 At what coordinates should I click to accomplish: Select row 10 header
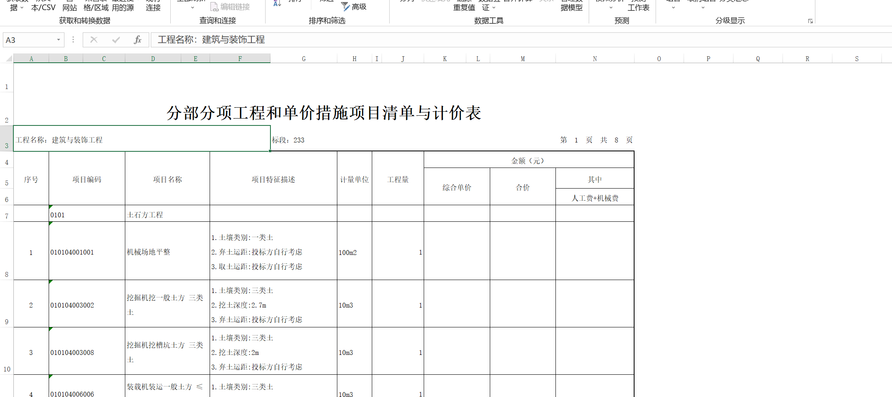pos(6,351)
